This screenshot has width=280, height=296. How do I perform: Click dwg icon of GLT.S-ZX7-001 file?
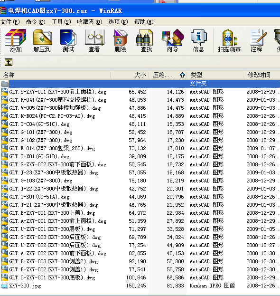(5, 92)
